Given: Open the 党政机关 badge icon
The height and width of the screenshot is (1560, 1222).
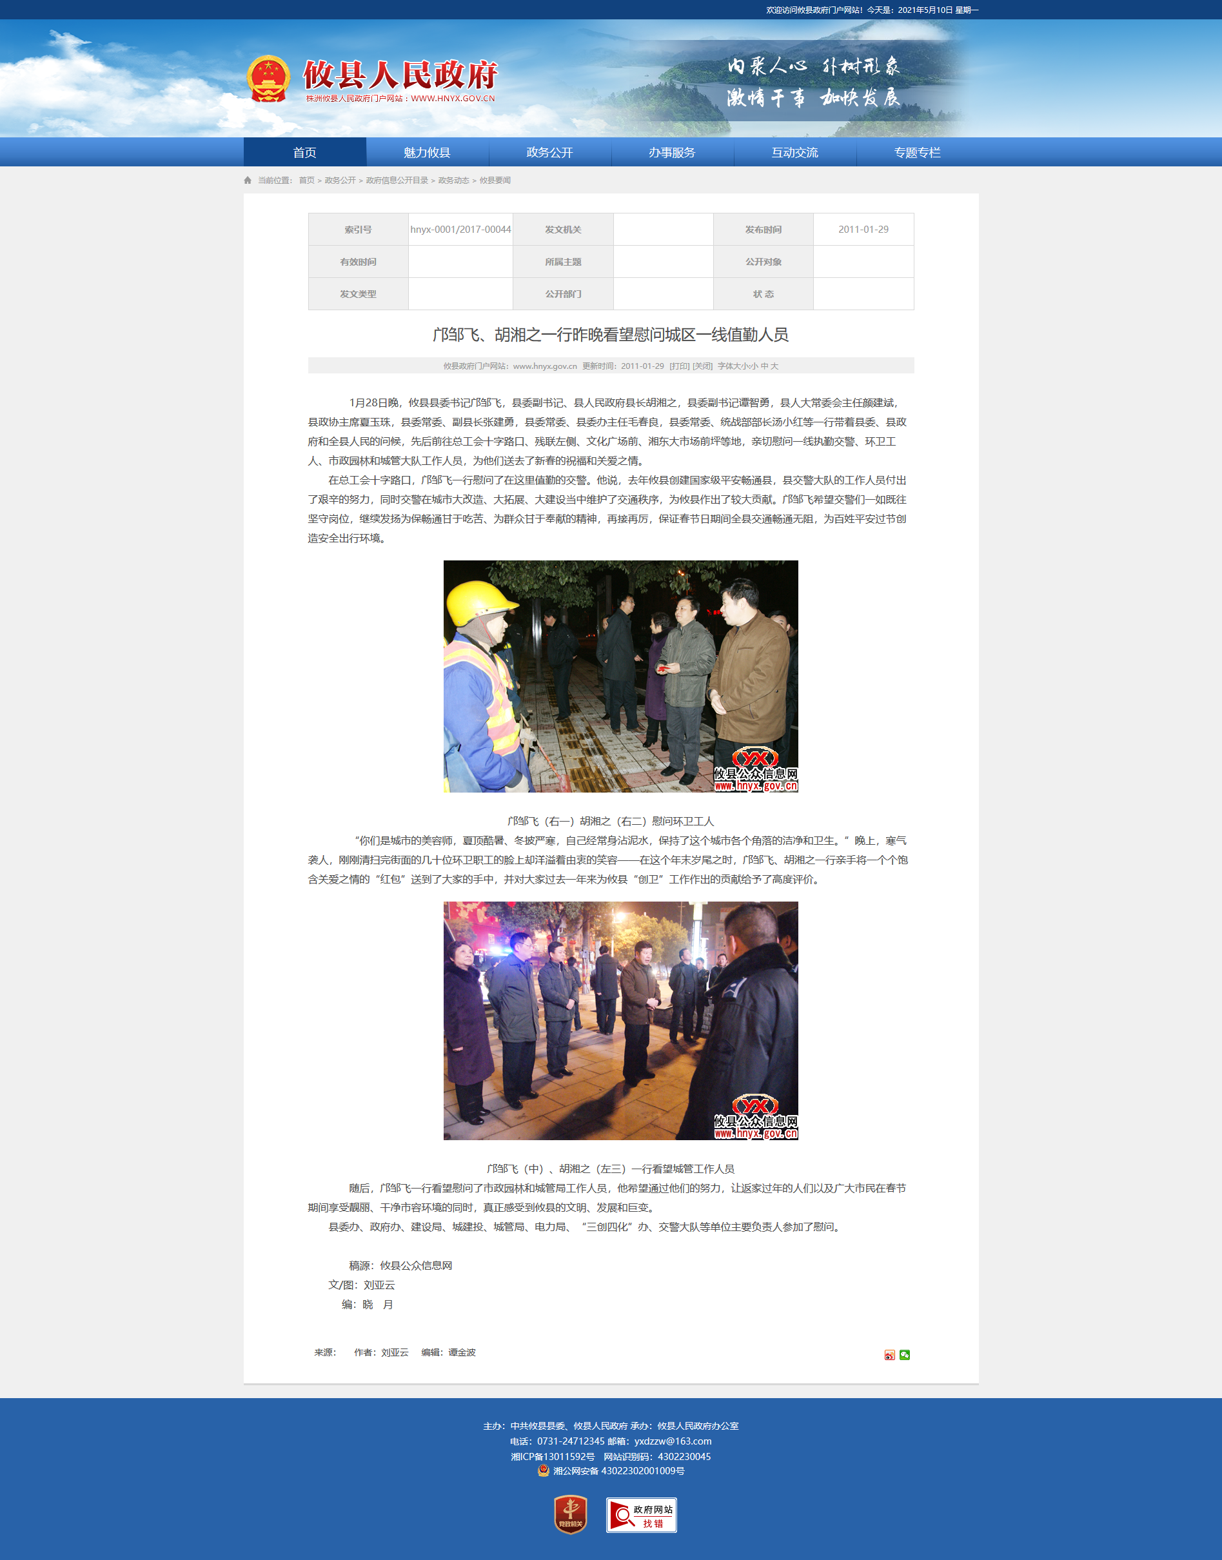Looking at the screenshot, I should click(x=570, y=1515).
